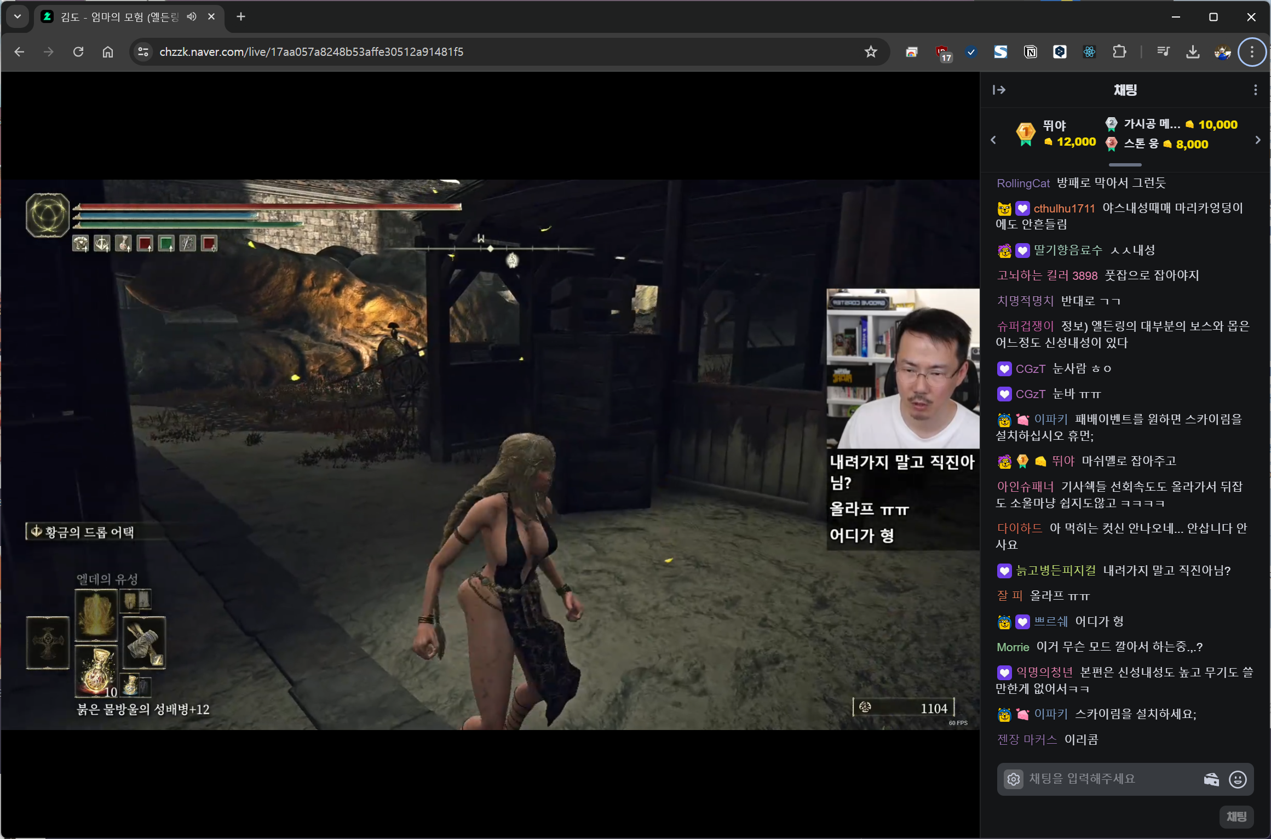Show next donation ranking with right chevron
Viewport: 1271px width, 839px height.
pyautogui.click(x=1257, y=140)
